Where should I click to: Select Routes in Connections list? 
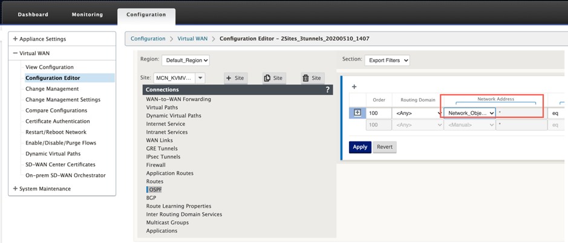point(155,181)
